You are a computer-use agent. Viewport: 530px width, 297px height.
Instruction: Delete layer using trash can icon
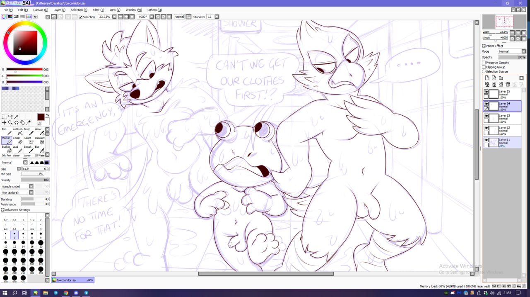[x=507, y=84]
